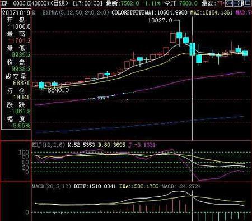Screen dimensions: 252x221
Task: Open the EXPMA(5,12,50,240,240) indicator settings
Action: click(76, 12)
